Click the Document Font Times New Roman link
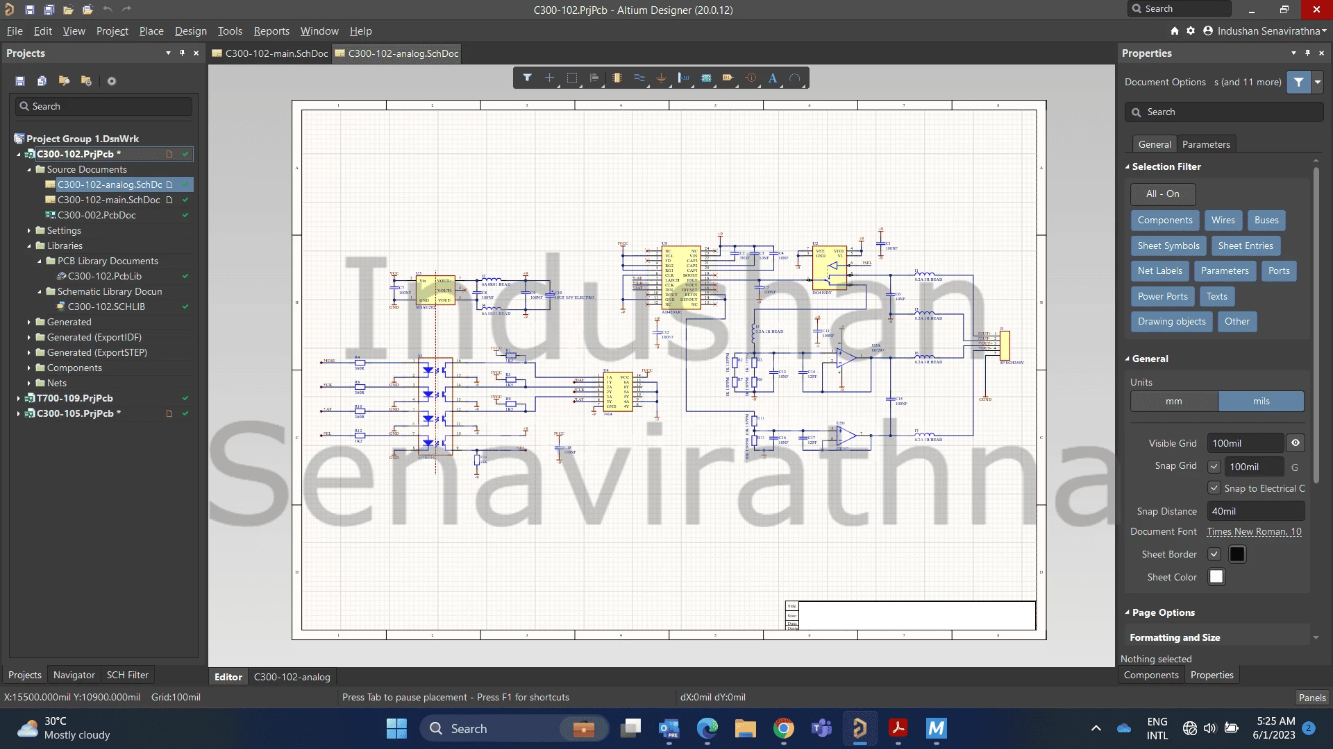 [1254, 532]
